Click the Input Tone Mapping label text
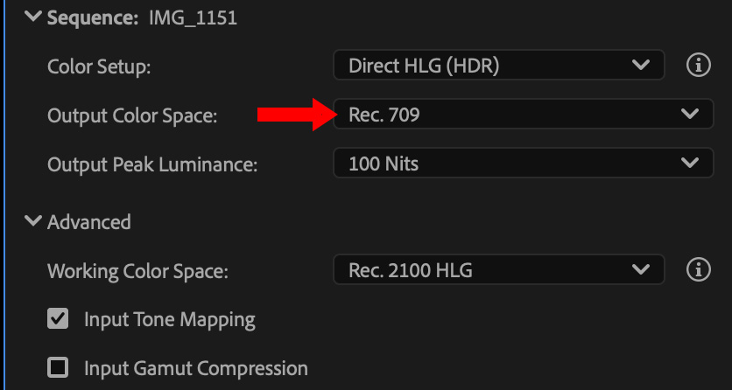This screenshot has height=390, width=732. tap(170, 319)
